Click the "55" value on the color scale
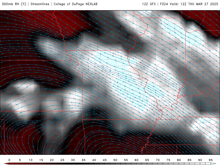Image resolution: width=220 pixels, height=165 pixels. point(126,160)
